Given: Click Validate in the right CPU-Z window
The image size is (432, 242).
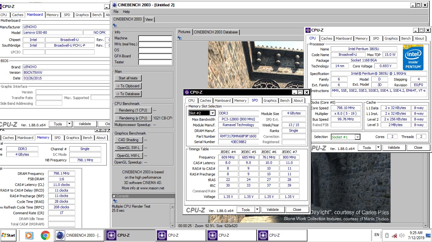Looking at the screenshot, I should coord(394,147).
